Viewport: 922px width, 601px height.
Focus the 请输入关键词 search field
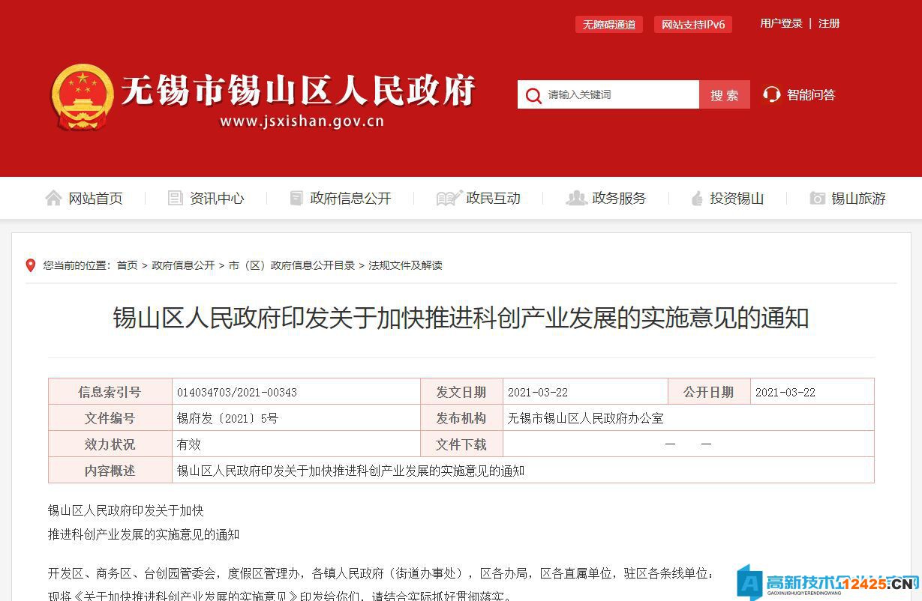pos(619,95)
